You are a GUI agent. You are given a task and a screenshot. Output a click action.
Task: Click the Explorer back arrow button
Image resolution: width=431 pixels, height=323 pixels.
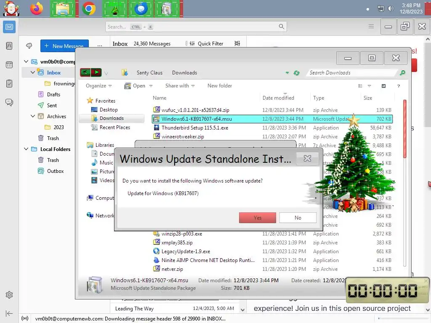point(85,72)
